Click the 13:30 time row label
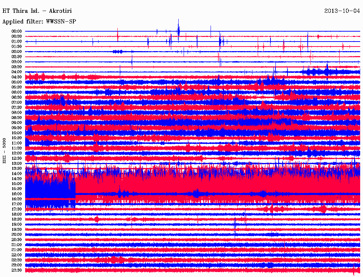Image resolution: width=363 pixels, height=277 pixels. point(17,168)
